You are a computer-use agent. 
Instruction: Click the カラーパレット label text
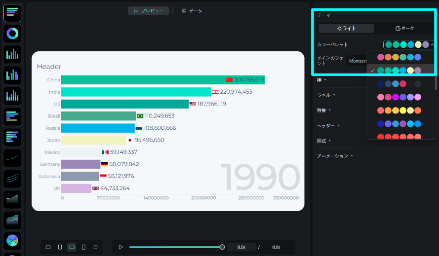point(332,44)
